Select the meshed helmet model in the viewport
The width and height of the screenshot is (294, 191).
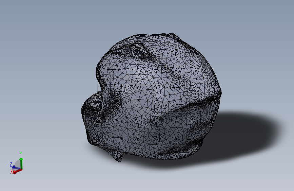coord(152,97)
